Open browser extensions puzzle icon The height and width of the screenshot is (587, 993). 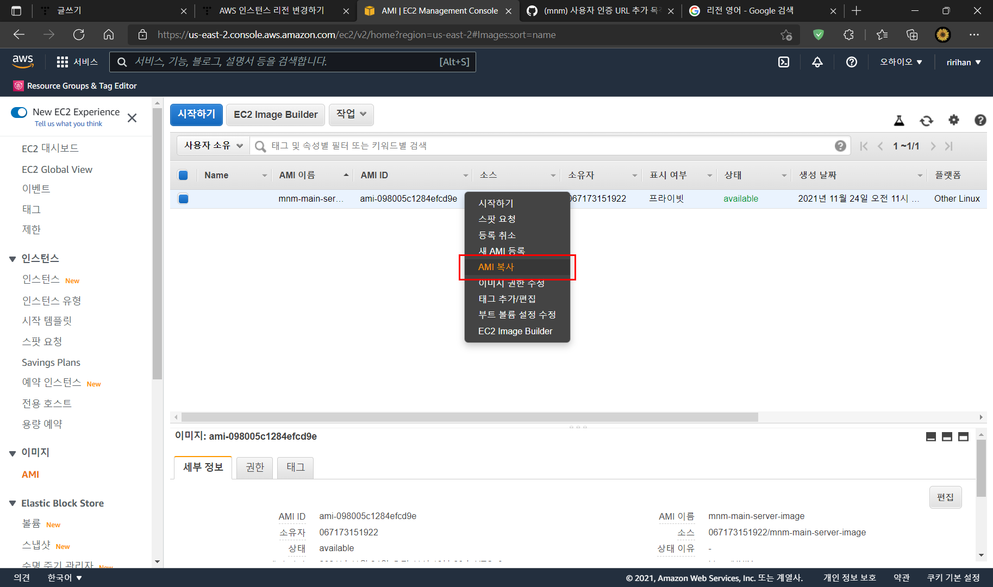click(848, 35)
